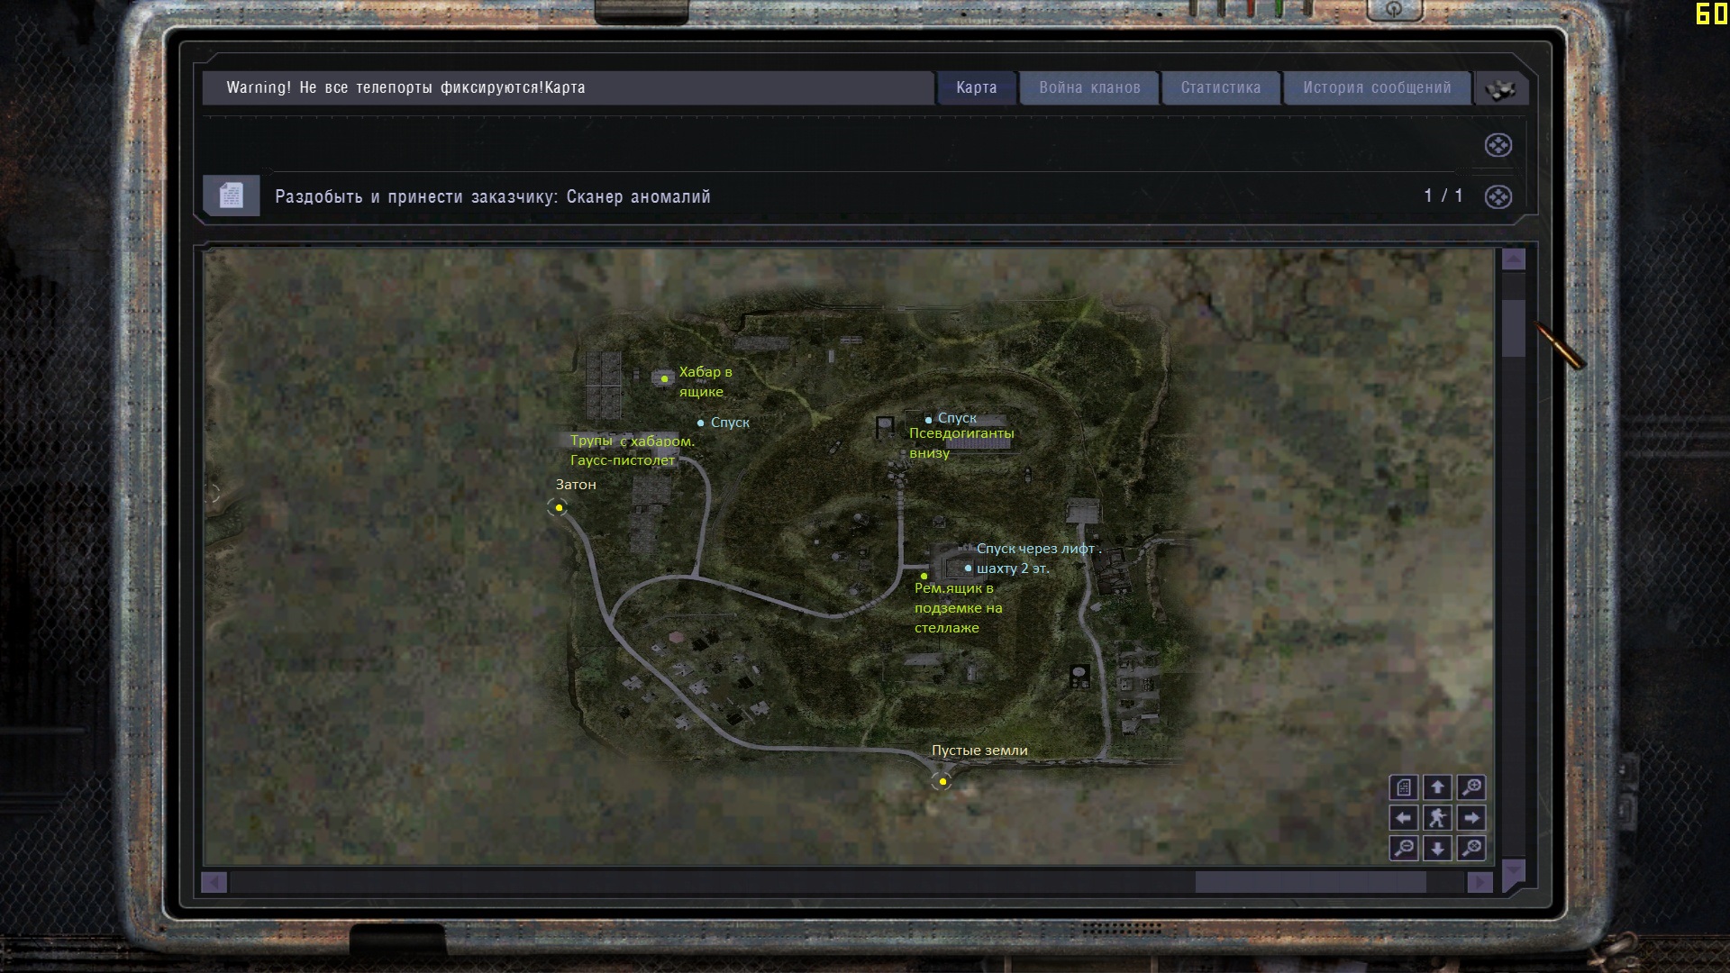Open map legend document icon
This screenshot has width=1730, height=973.
(1404, 787)
